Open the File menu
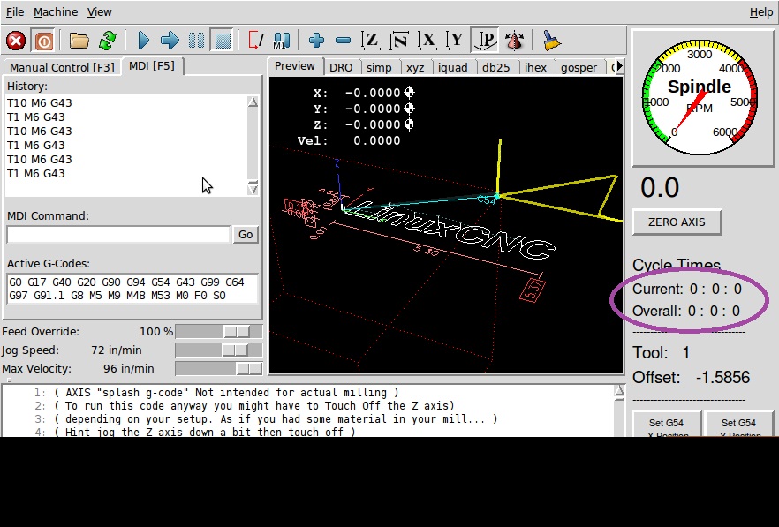 [14, 12]
